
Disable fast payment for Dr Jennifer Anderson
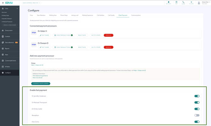click(197, 96)
